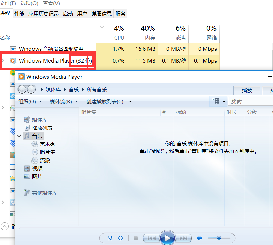Switch to the 服务 tab
Screen dimensions: 273x245
(x=120, y=14)
